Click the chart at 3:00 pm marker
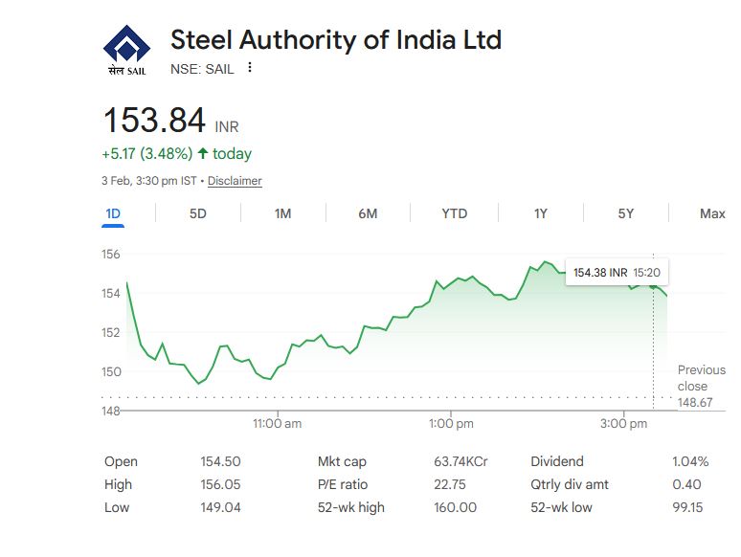Image resolution: width=741 pixels, height=557 pixels. click(x=624, y=422)
